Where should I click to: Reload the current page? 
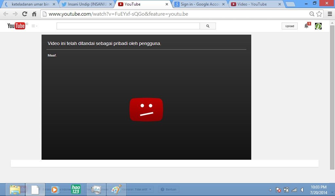click(25, 14)
